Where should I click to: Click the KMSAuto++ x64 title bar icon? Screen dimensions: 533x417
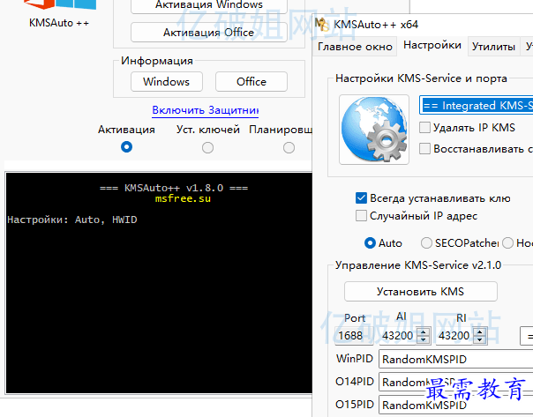(x=321, y=24)
